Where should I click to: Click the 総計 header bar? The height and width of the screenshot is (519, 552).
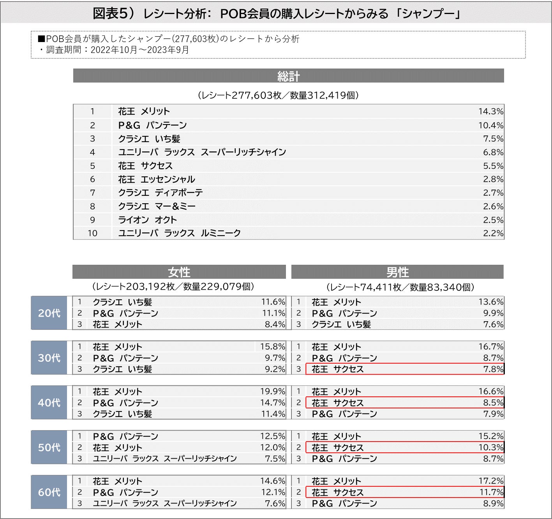click(288, 76)
